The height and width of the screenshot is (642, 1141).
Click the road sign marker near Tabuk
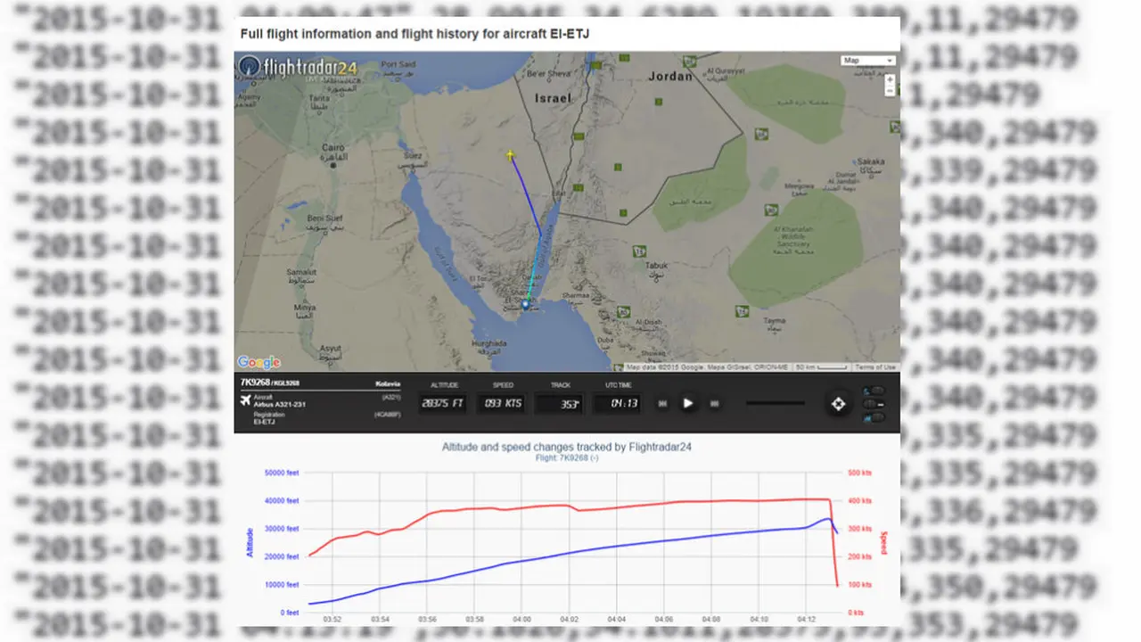coord(639,252)
